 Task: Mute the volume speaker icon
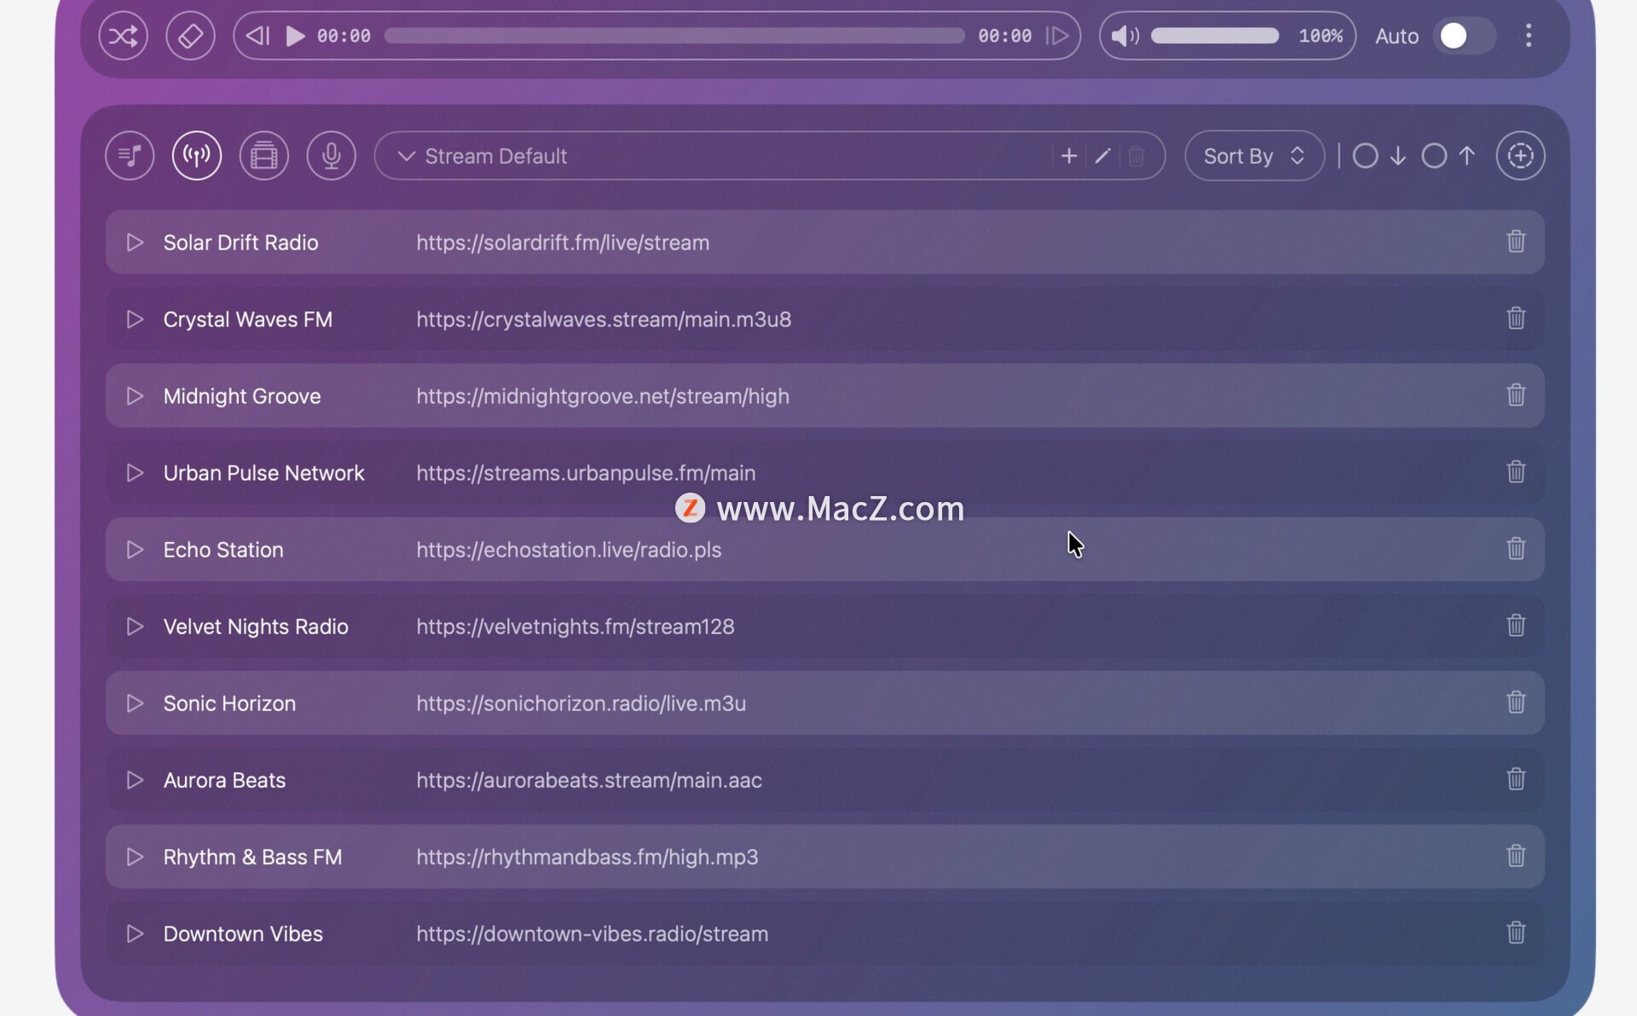[1124, 36]
